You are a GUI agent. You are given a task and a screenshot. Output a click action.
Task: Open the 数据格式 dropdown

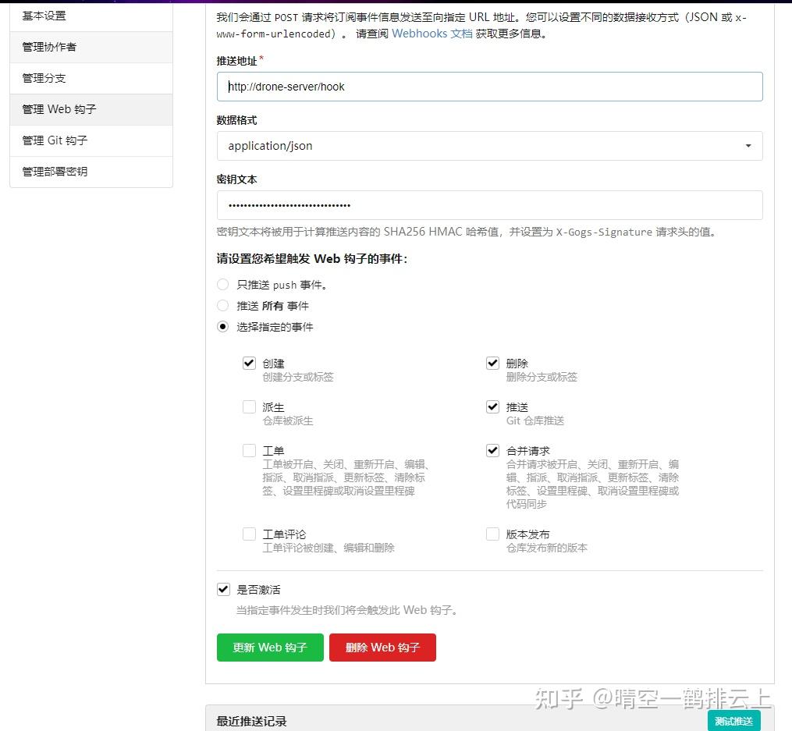(x=489, y=146)
